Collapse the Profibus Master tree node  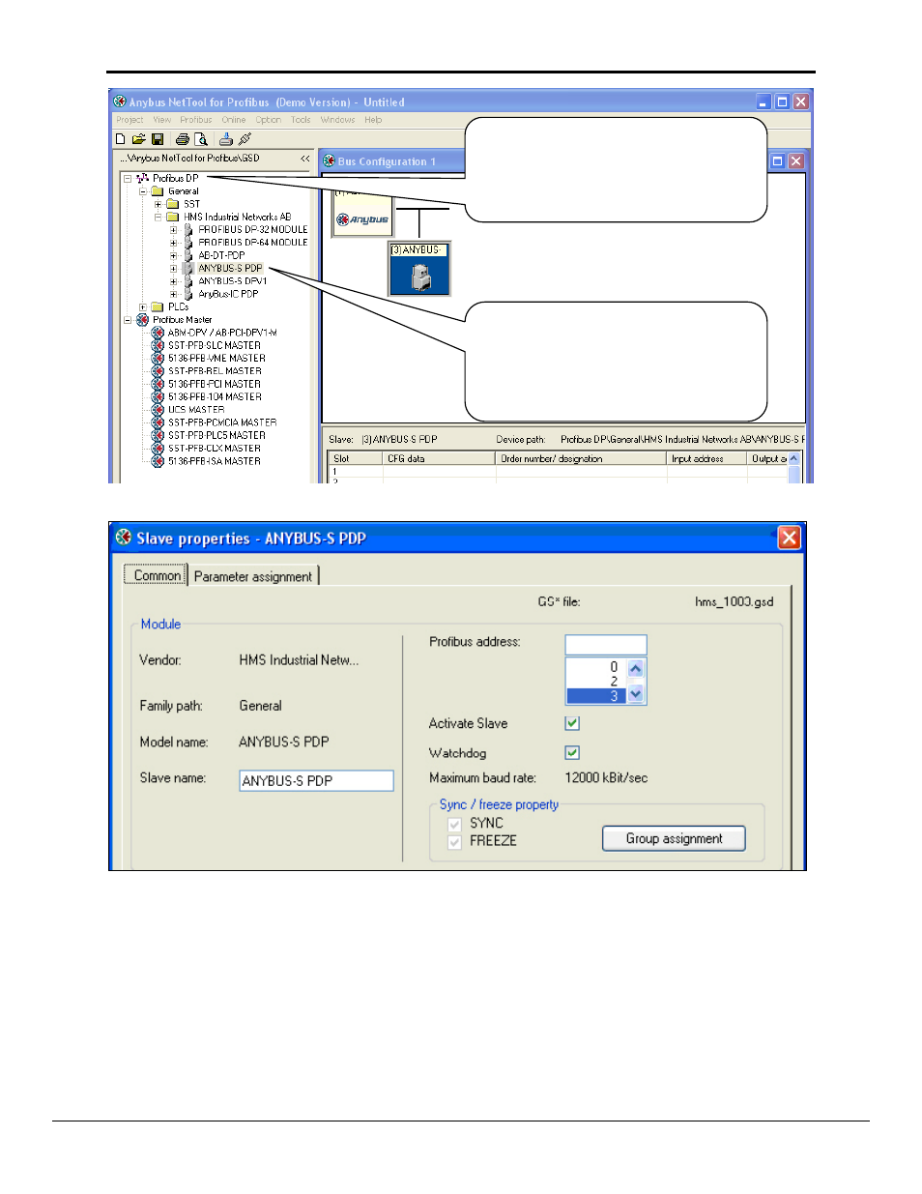(128, 320)
